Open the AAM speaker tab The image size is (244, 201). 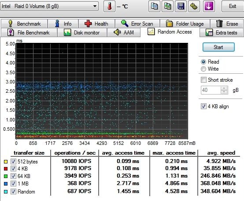[x=124, y=33]
